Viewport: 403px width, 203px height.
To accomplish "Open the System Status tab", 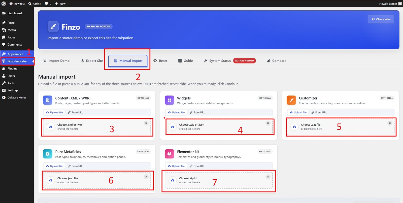I will click(x=217, y=61).
